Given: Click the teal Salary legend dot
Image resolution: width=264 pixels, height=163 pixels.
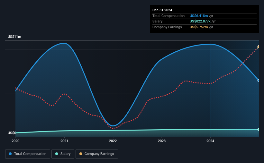Looking at the screenshot, I should pos(57,154).
